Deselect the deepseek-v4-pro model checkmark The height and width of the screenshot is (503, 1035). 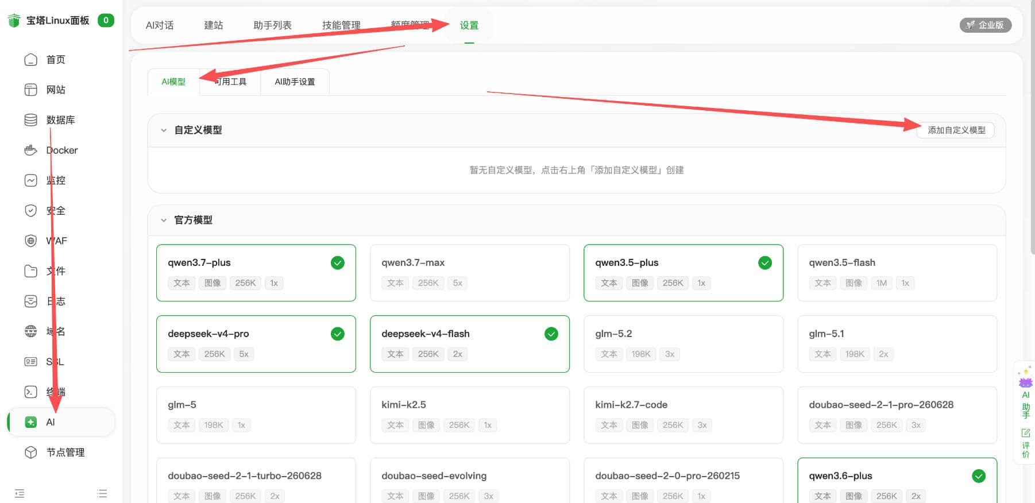click(338, 334)
